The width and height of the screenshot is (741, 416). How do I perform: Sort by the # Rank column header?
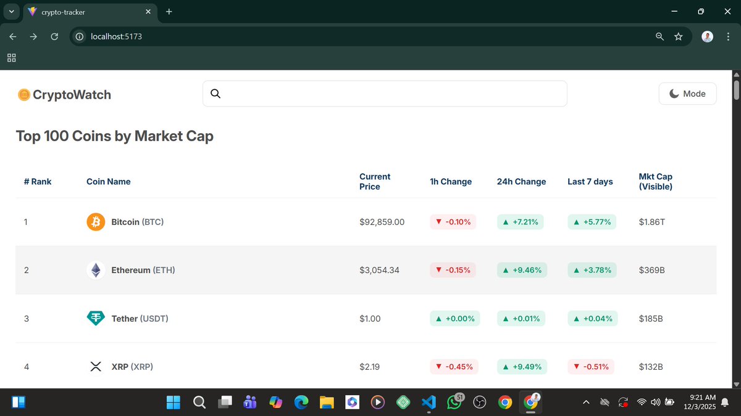pyautogui.click(x=38, y=181)
